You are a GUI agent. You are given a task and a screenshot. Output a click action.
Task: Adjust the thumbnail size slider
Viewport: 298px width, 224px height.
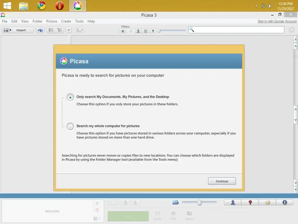[199, 202]
